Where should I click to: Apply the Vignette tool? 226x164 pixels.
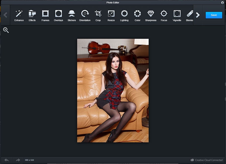pos(177,15)
